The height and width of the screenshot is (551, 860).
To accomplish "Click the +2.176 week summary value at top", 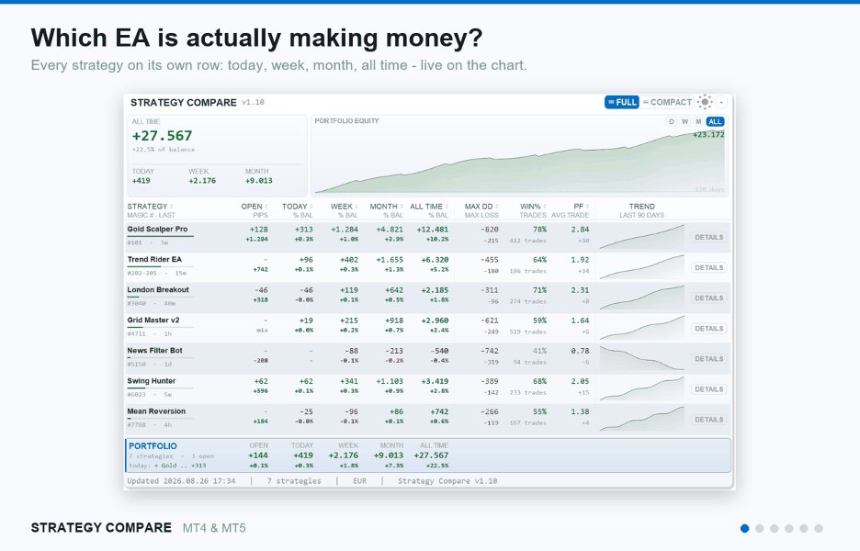I will click(x=202, y=181).
